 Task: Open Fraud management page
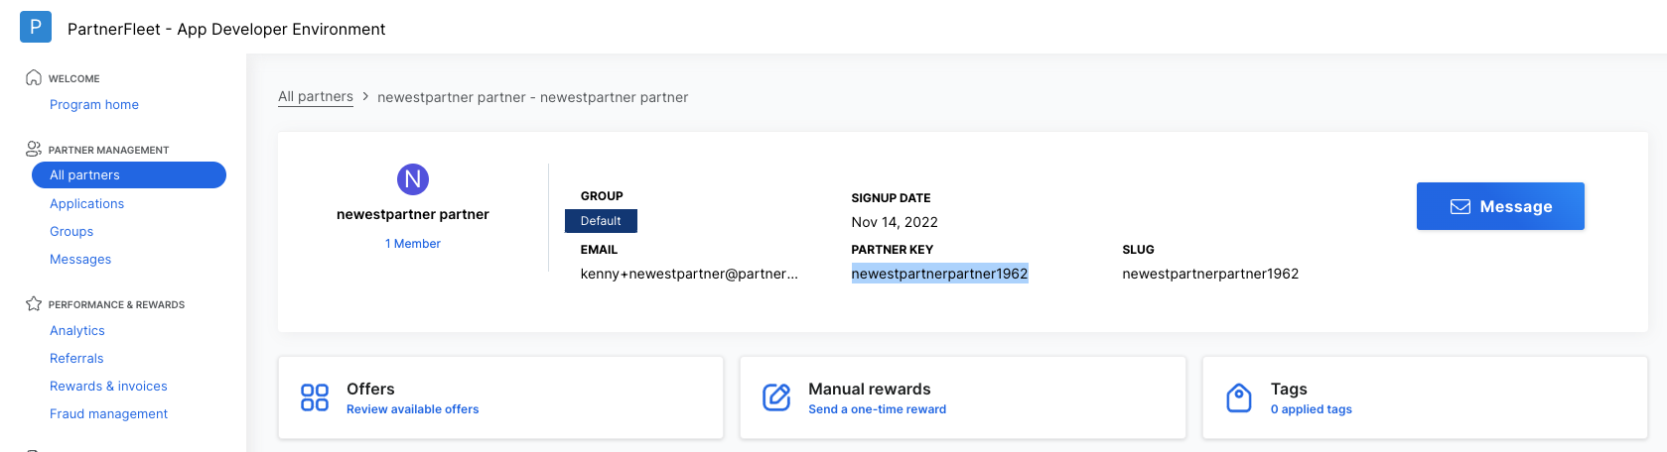tap(108, 413)
